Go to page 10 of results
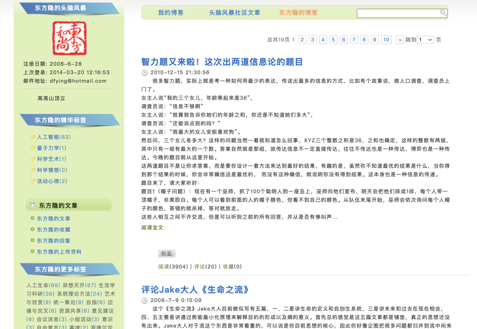Image resolution: width=477 pixels, height=329 pixels. [x=386, y=40]
